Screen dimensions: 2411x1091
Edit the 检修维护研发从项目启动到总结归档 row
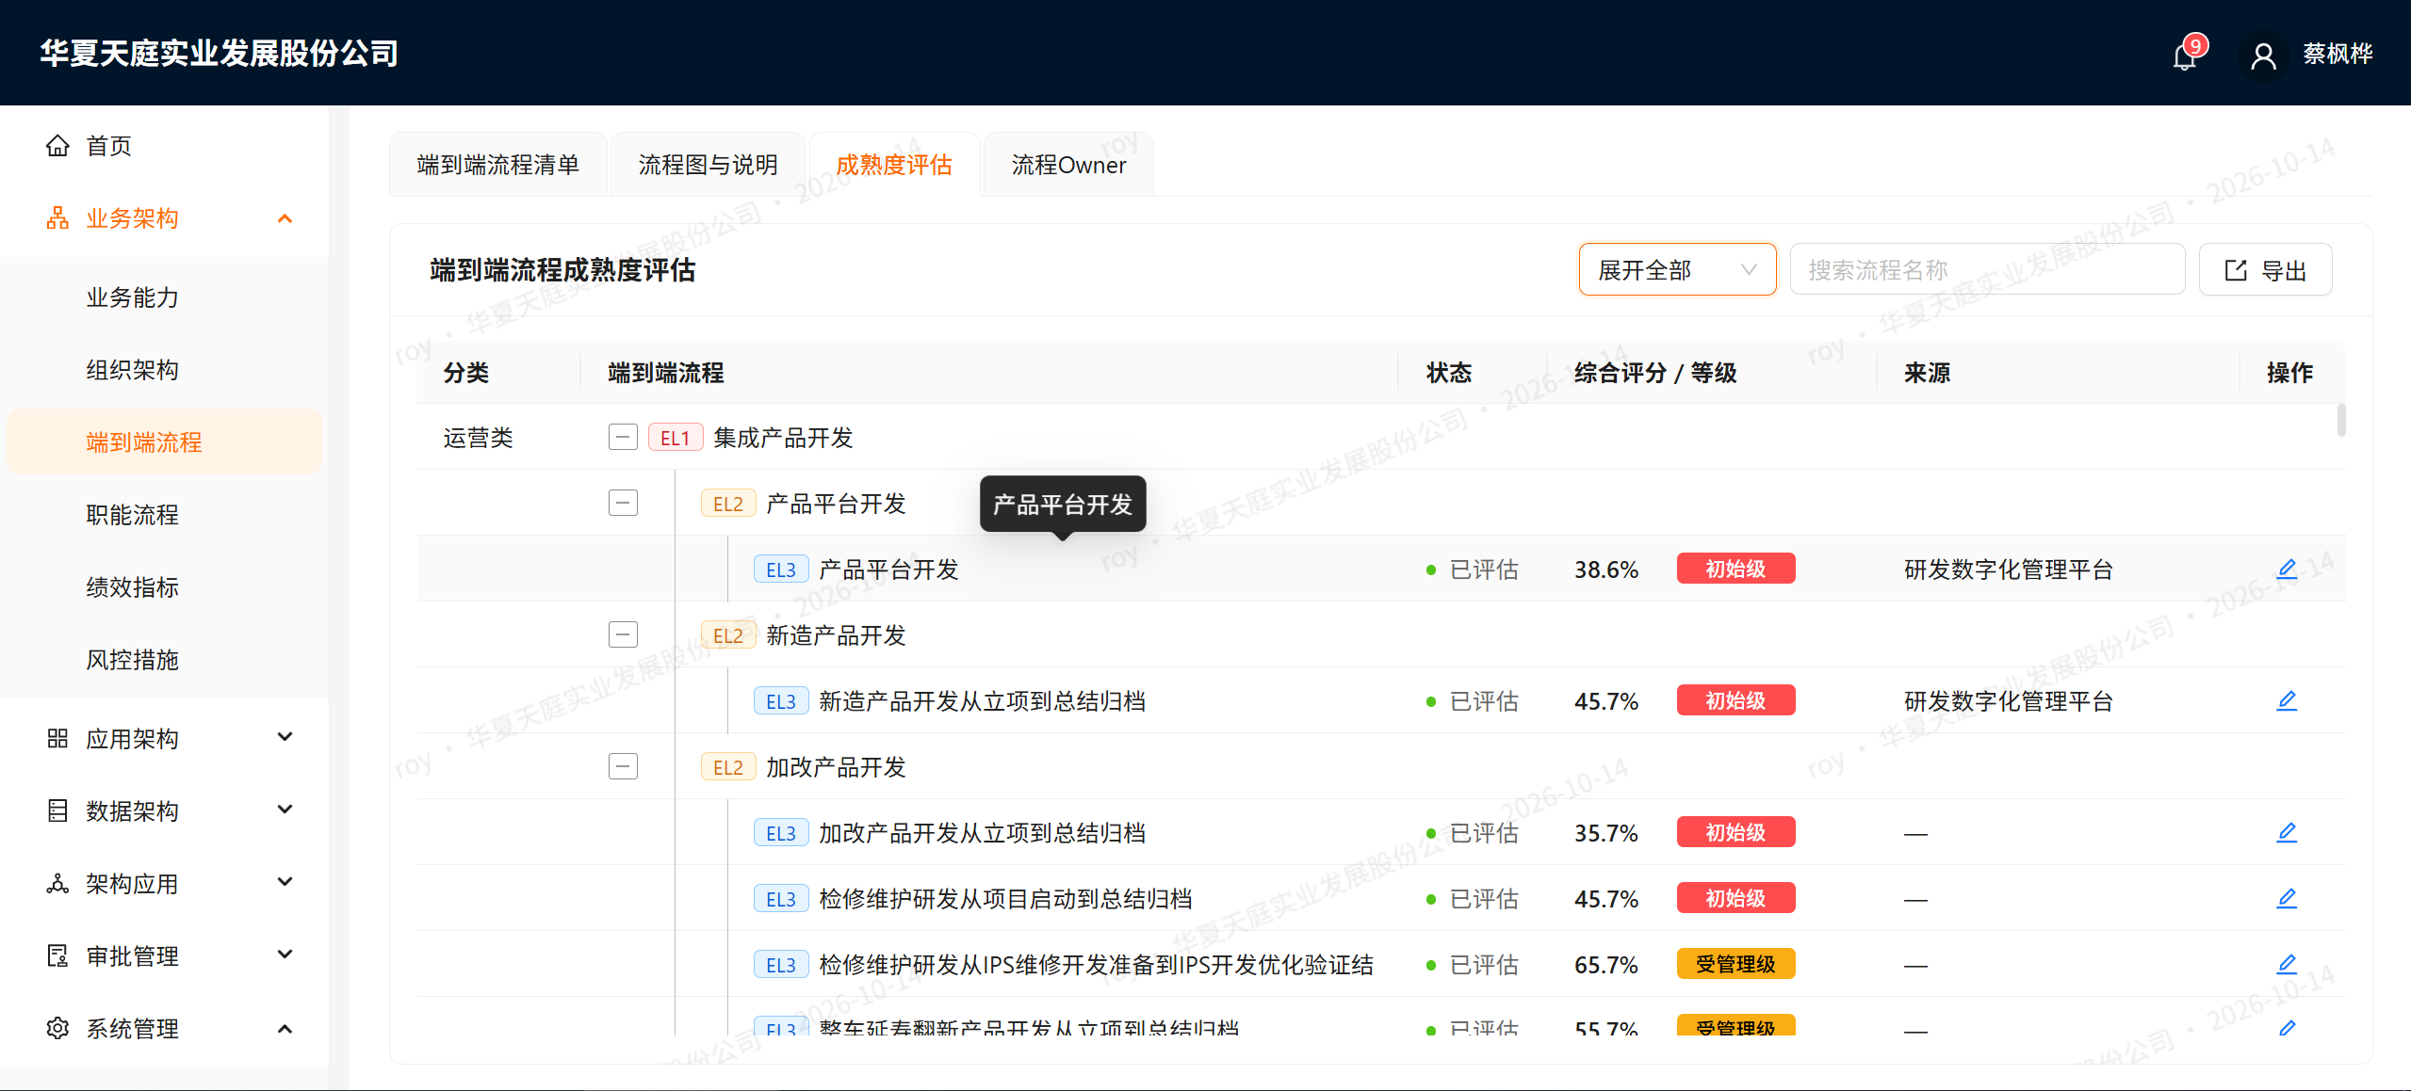(2287, 898)
